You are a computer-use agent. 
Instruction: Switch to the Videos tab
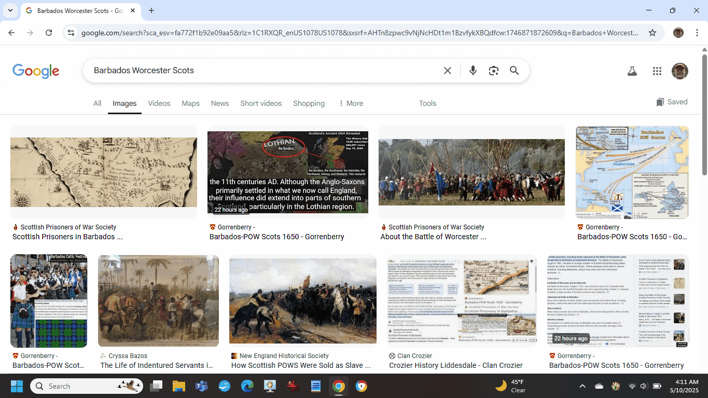pyautogui.click(x=159, y=103)
